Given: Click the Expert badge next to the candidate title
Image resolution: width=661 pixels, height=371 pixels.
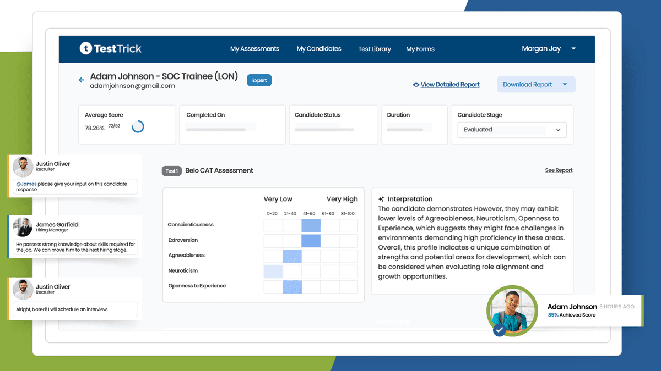Looking at the screenshot, I should [259, 80].
